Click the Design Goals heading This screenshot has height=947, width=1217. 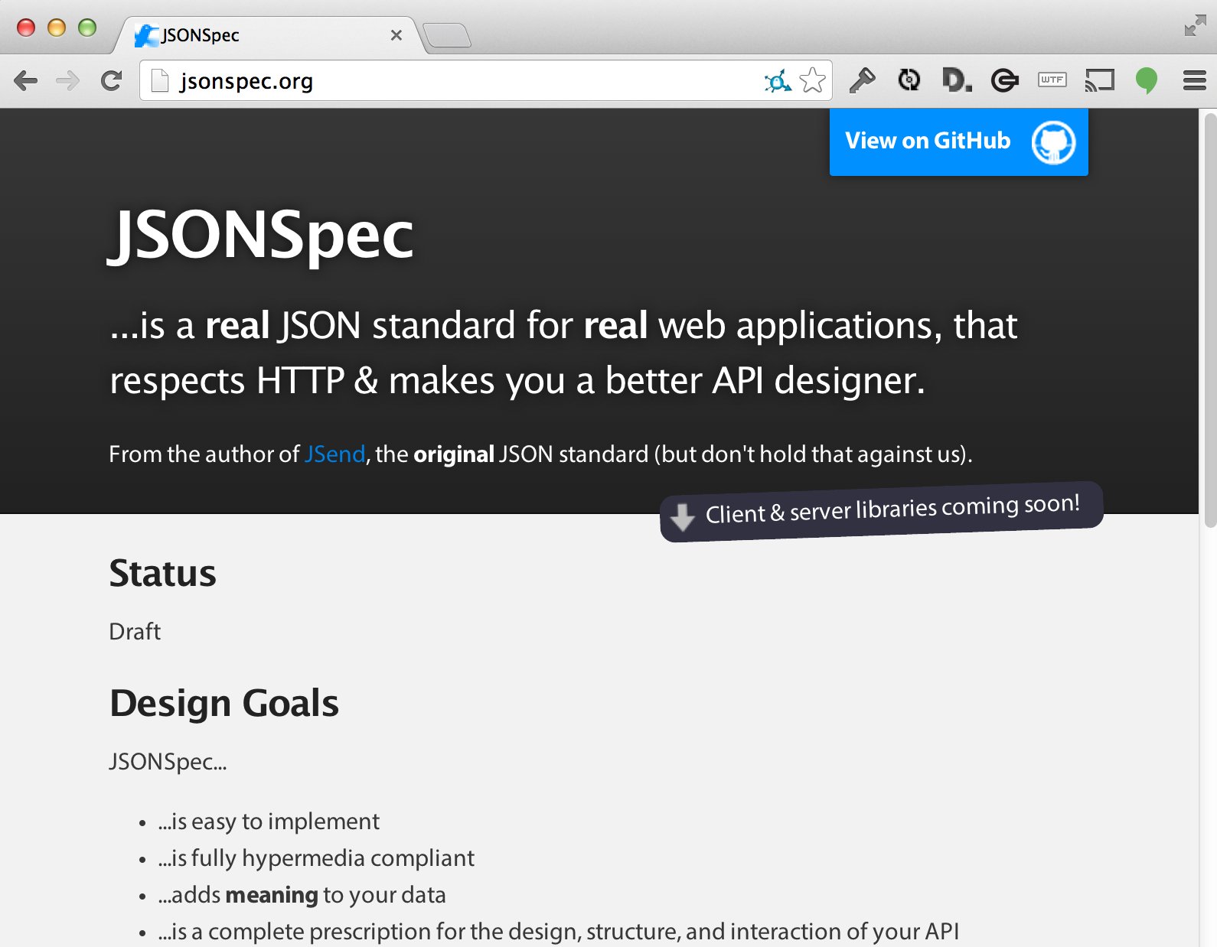(224, 703)
